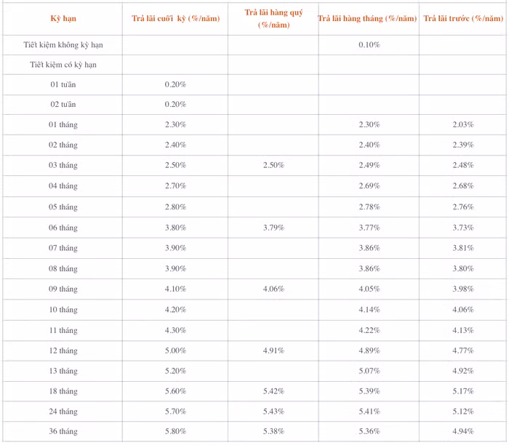This screenshot has width=509, height=445.
Task: Click the 0.10% monthly interest cell
Action: 369,45
